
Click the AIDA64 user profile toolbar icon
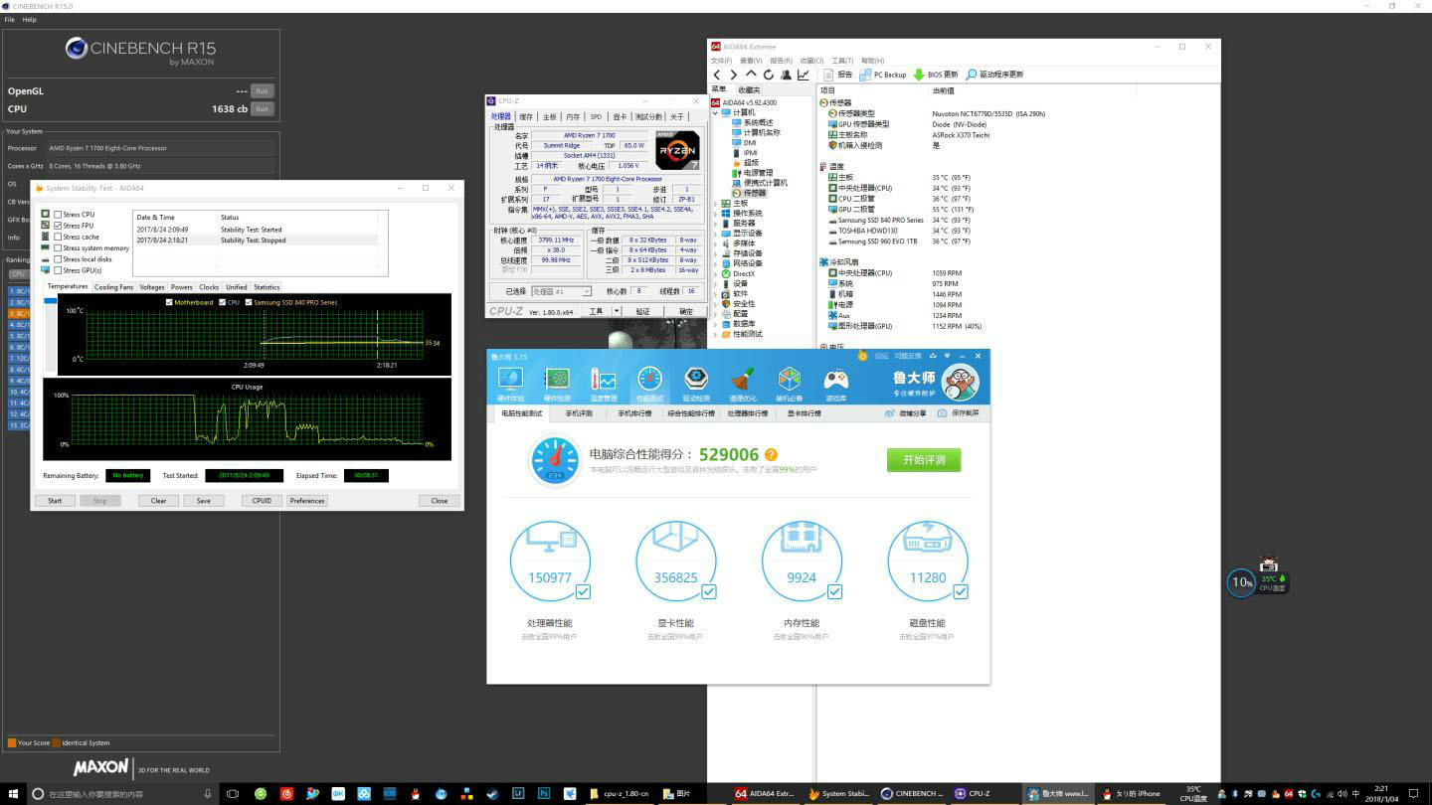point(786,75)
